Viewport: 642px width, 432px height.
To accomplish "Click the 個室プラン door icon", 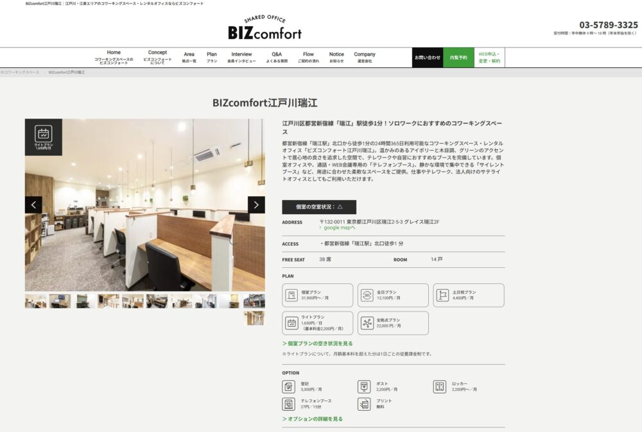I will 291,295.
